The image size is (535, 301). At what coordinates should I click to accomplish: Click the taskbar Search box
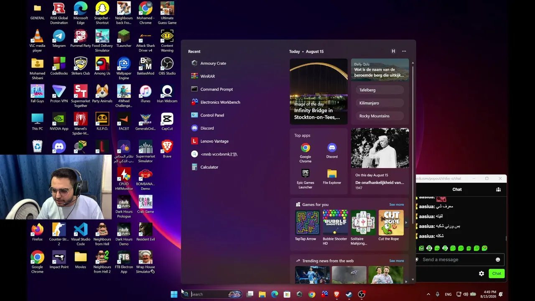212,294
